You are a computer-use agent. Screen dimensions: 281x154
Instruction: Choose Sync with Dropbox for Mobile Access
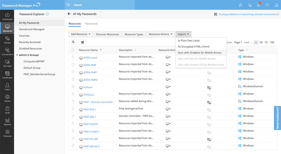(x=200, y=53)
